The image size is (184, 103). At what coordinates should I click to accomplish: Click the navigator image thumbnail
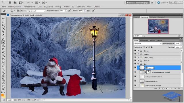click(158, 27)
